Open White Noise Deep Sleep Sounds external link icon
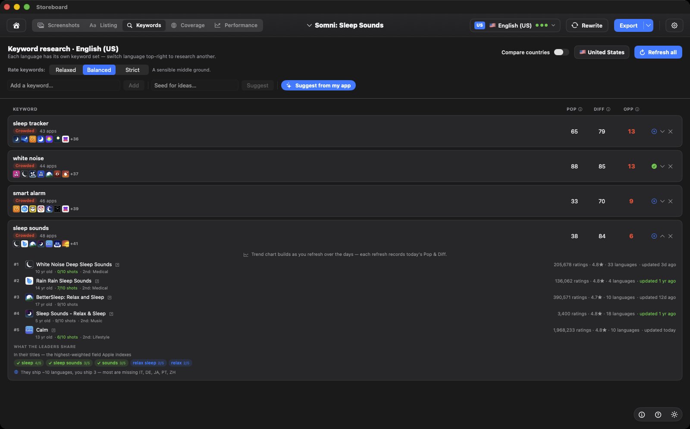 click(117, 265)
